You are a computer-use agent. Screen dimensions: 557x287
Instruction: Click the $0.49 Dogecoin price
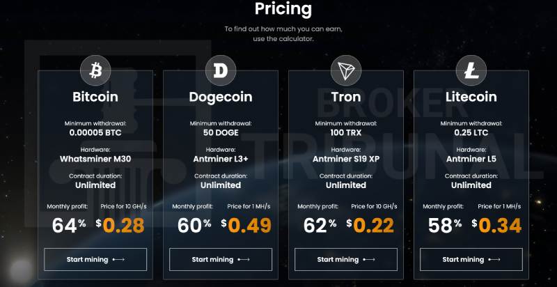click(246, 225)
